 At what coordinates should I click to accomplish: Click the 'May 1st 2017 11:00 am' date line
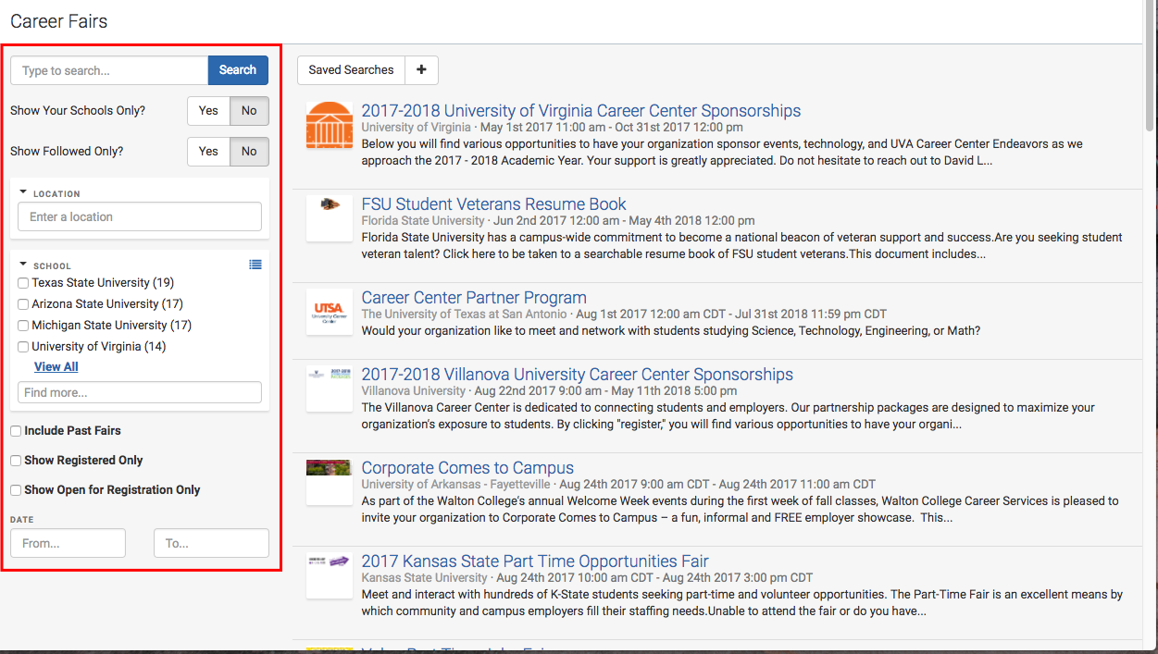click(x=552, y=128)
